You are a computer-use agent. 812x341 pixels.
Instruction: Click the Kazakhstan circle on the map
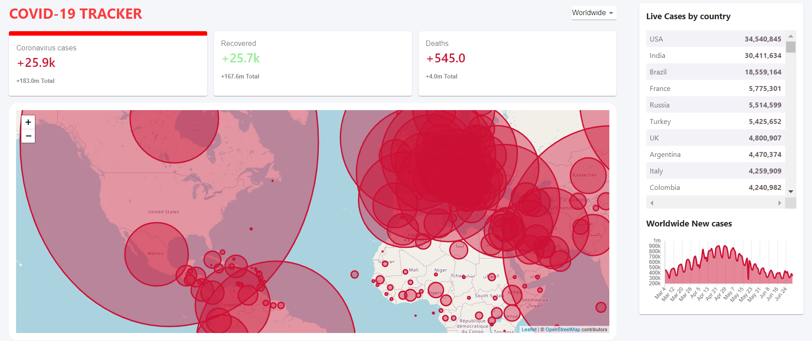click(588, 176)
